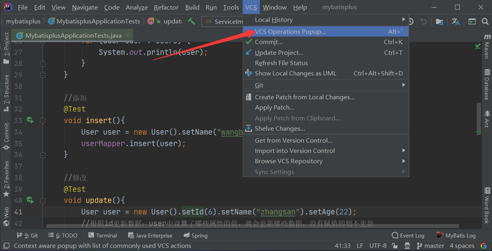Image resolution: width=492 pixels, height=251 pixels.
Task: Select Shelve Changes… menu entry
Action: [x=326, y=128]
